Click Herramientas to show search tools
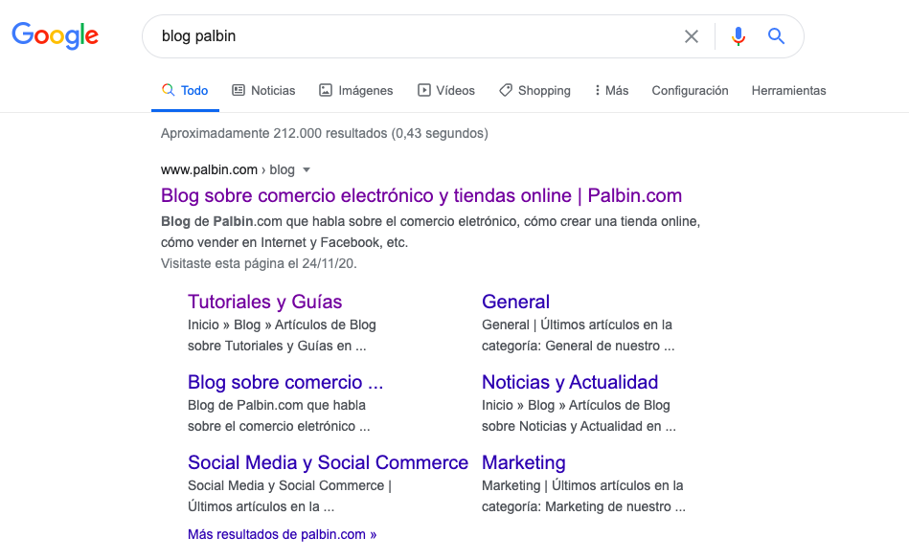909x560 pixels. click(788, 91)
